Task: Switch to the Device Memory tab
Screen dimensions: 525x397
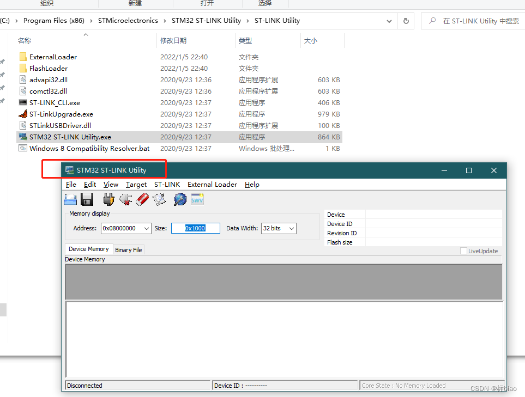Action: tap(89, 249)
